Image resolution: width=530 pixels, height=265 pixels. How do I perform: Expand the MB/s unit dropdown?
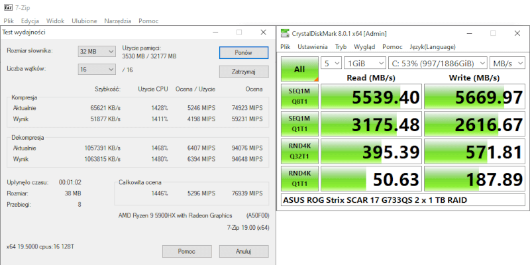click(507, 63)
